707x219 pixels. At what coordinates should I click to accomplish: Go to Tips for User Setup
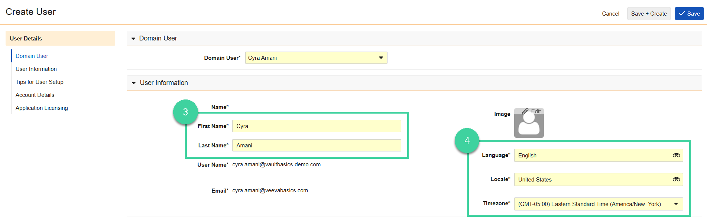pos(39,82)
